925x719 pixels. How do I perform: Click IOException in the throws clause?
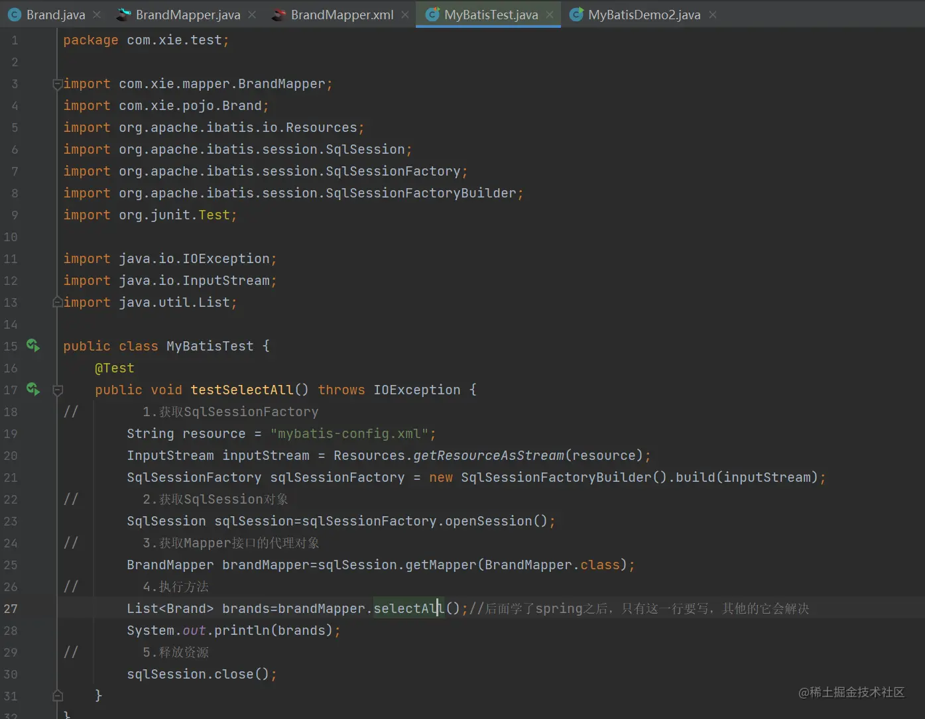417,390
